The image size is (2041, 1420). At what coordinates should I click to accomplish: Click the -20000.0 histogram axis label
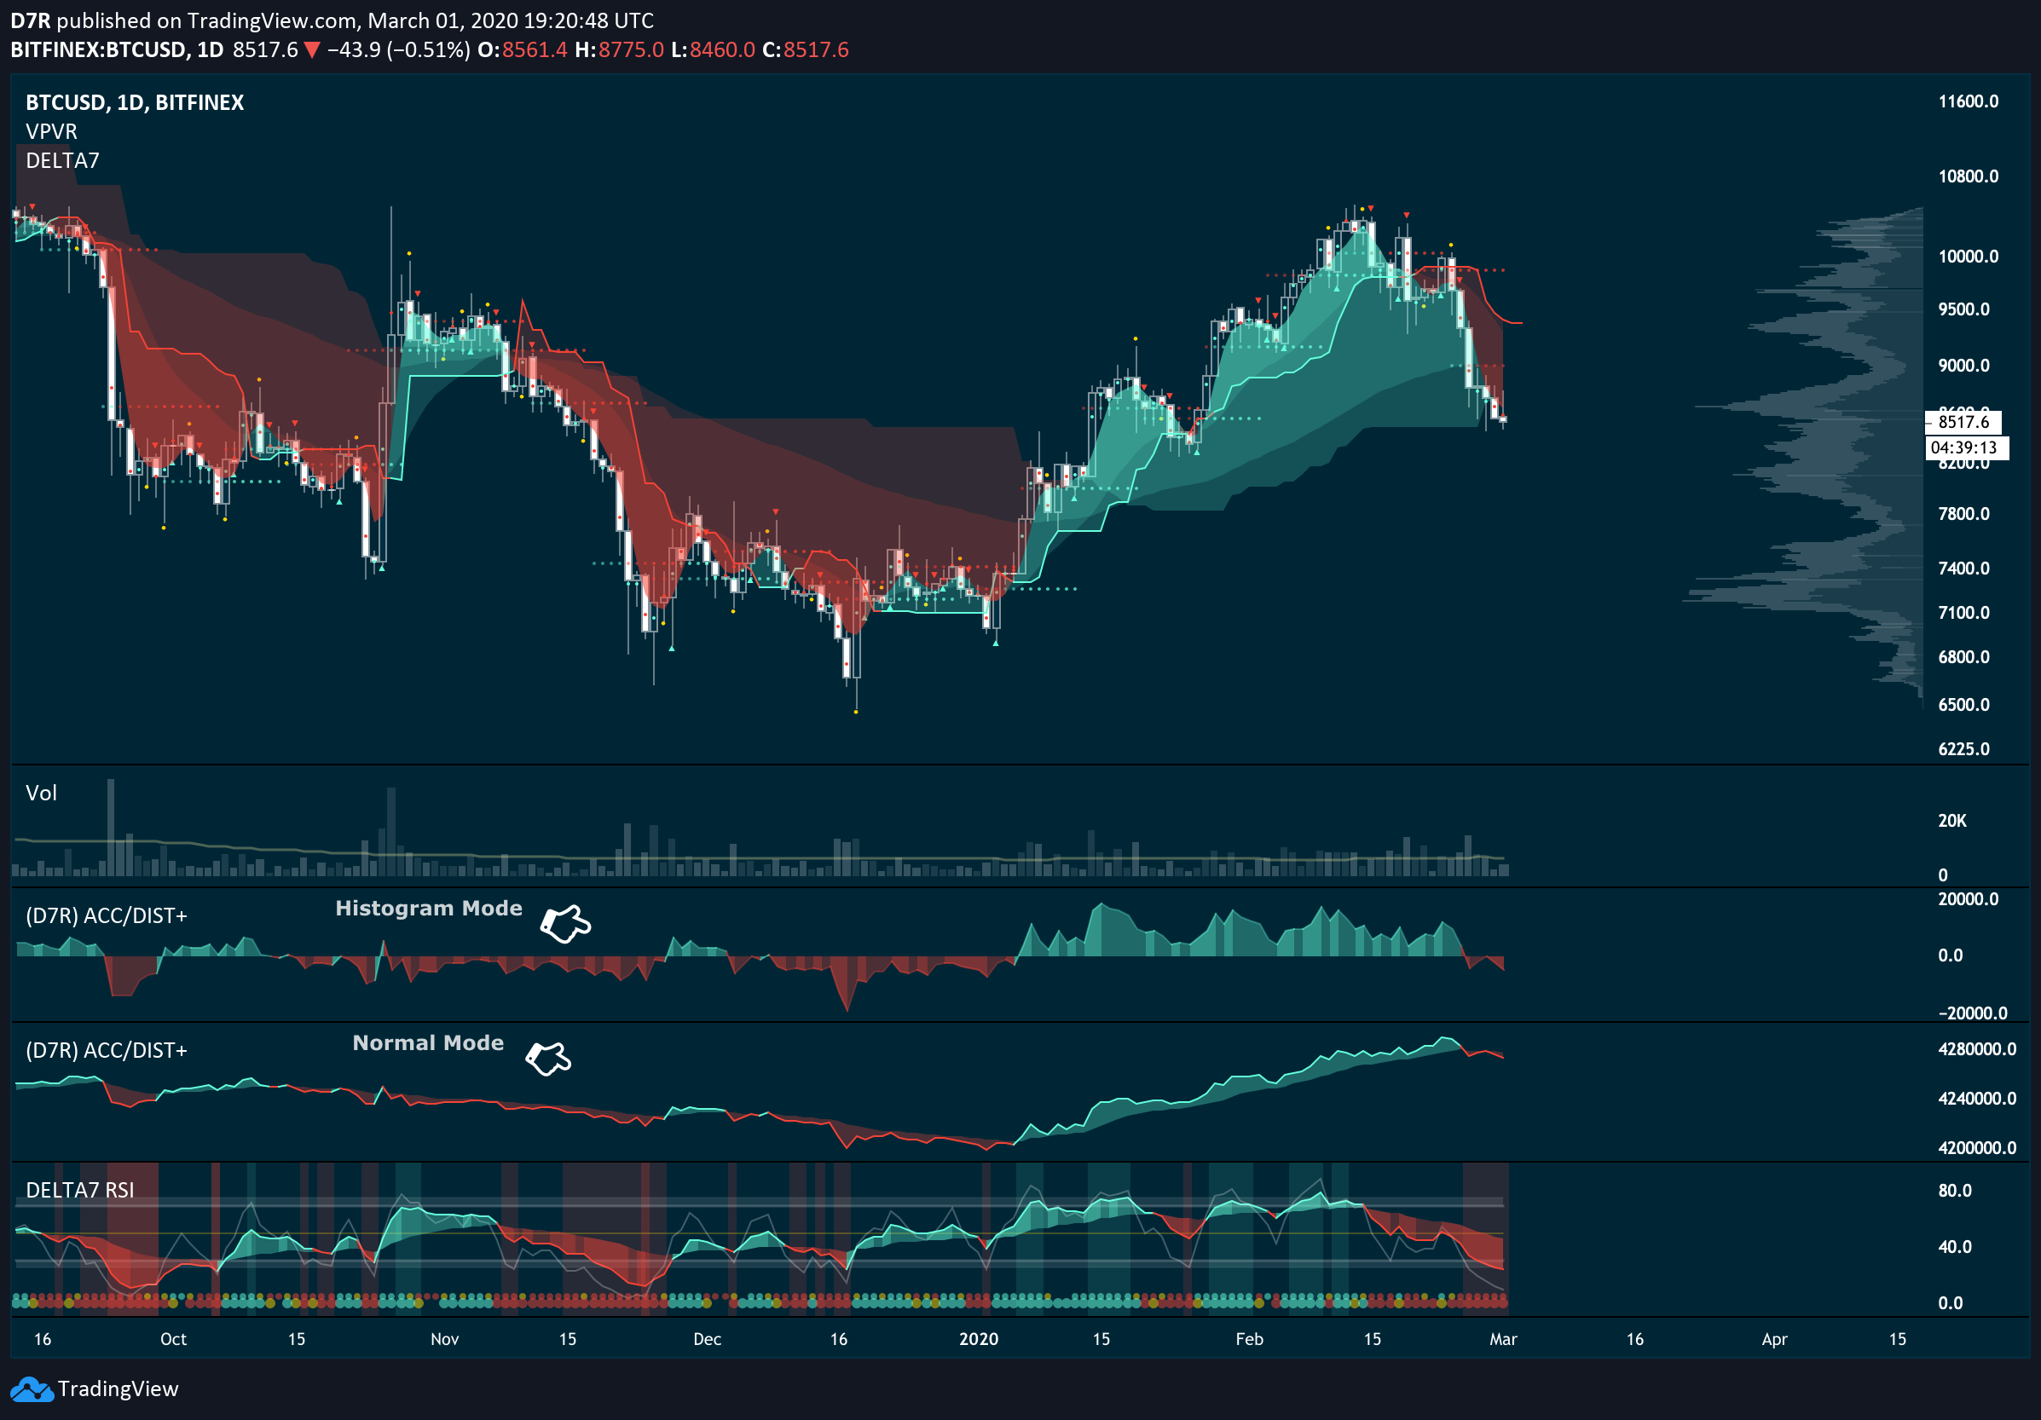(x=1973, y=1014)
